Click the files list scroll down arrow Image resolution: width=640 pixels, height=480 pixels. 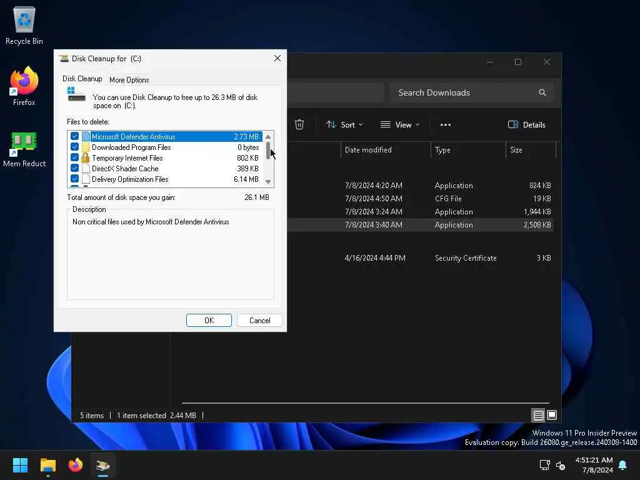267,182
